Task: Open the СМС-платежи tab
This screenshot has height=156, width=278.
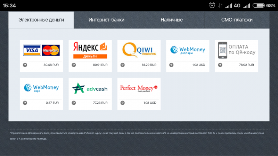Action: (237, 20)
